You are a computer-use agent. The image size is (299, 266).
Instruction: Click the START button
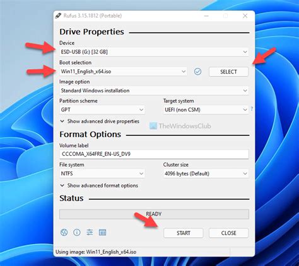[184, 233]
